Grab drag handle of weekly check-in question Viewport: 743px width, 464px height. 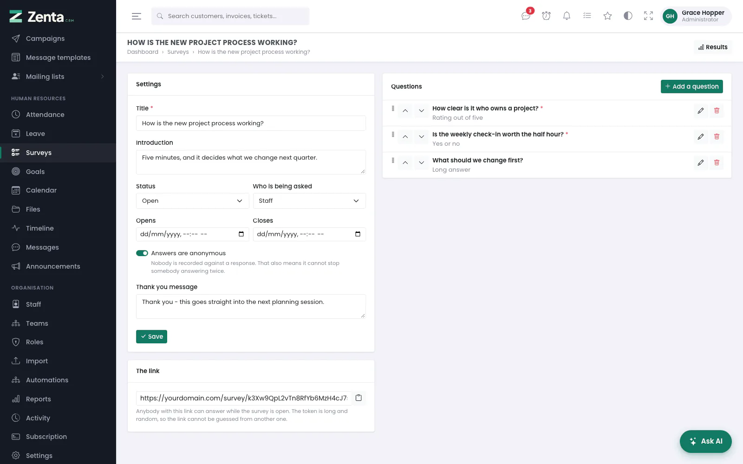click(393, 135)
